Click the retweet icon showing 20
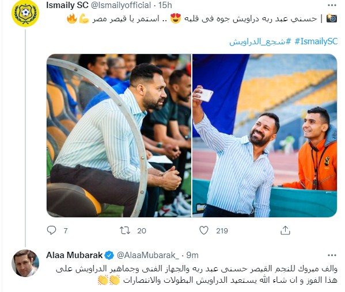 125,230
